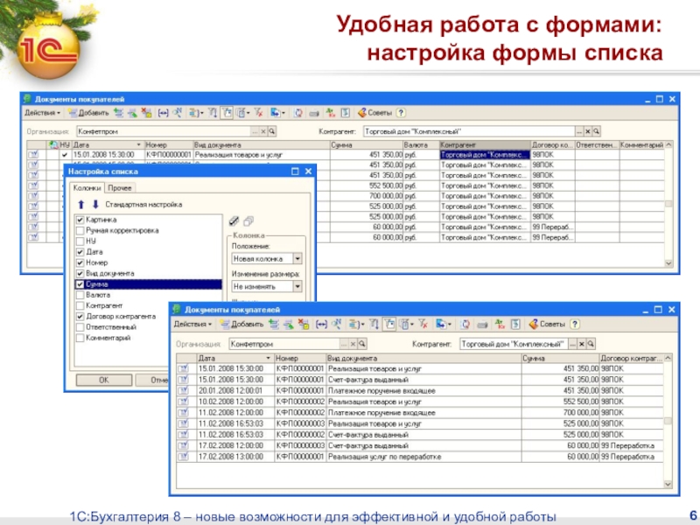Click find-by-number icon in back Документы покупателей toolbar

tap(178, 113)
